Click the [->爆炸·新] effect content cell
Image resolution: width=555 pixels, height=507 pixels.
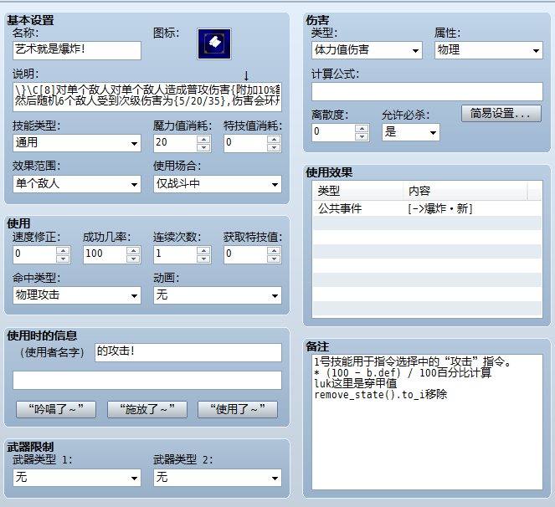click(x=440, y=209)
